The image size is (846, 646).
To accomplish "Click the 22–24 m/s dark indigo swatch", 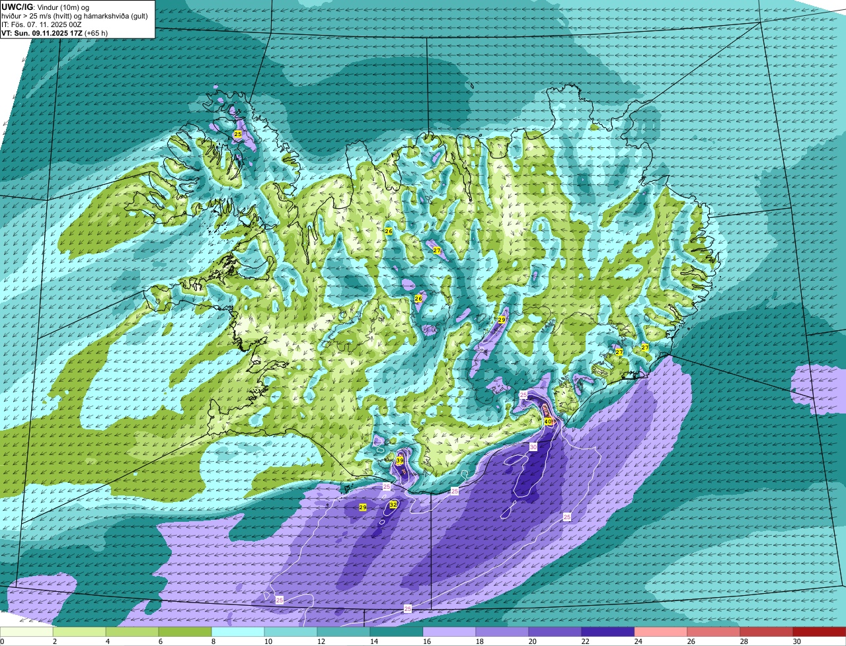I will coord(608,632).
